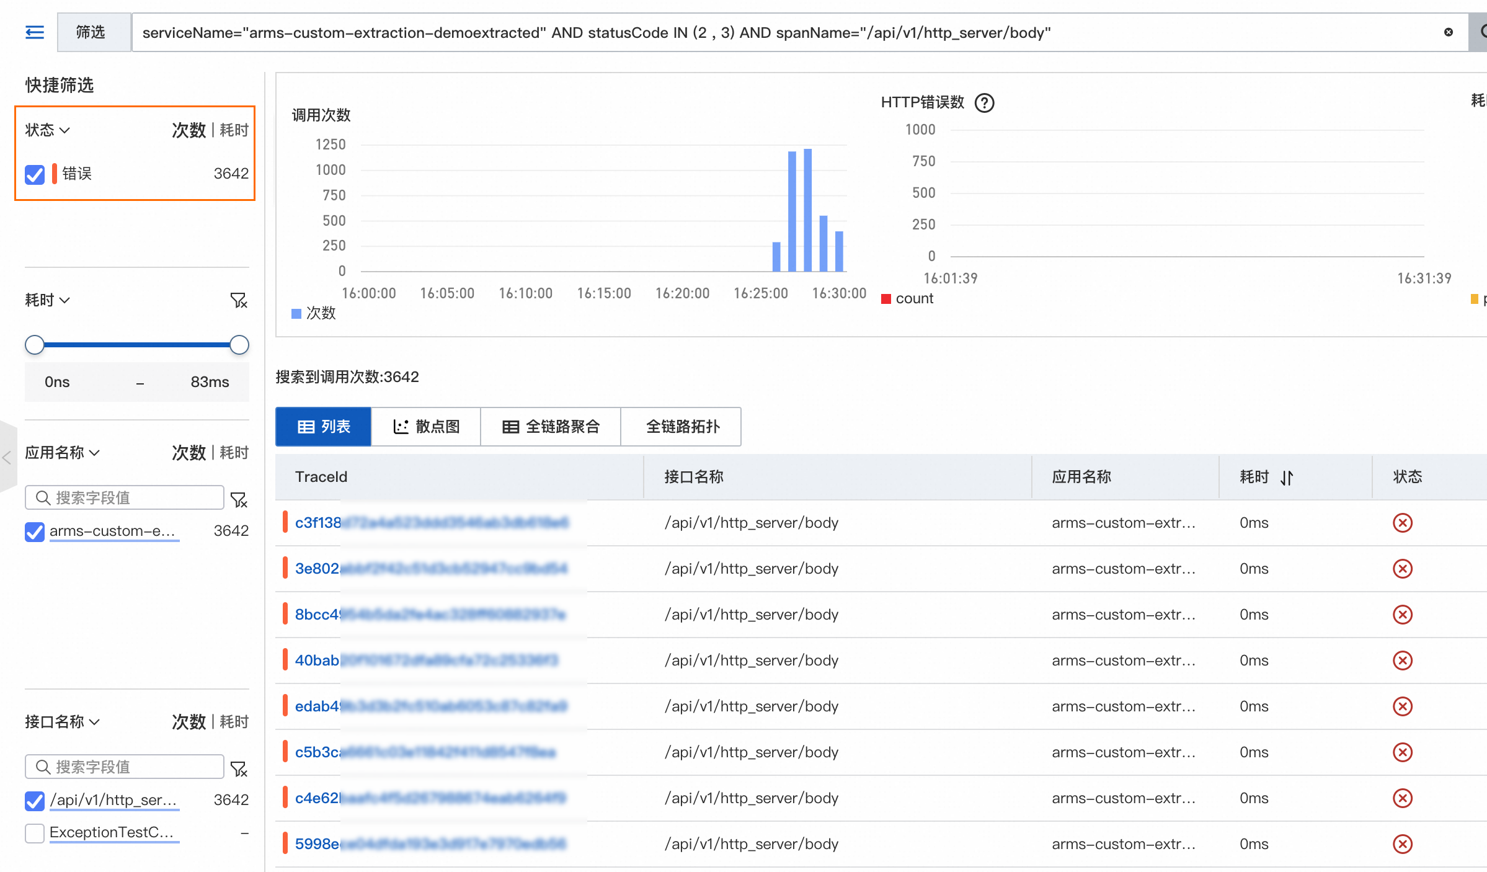Screen dimensions: 1487x872
Task: Click the error status icon for trace c5b3c
Action: tap(1403, 752)
